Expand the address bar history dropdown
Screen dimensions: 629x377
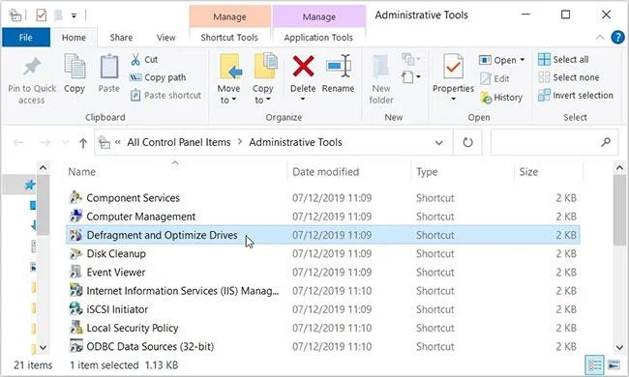click(439, 143)
